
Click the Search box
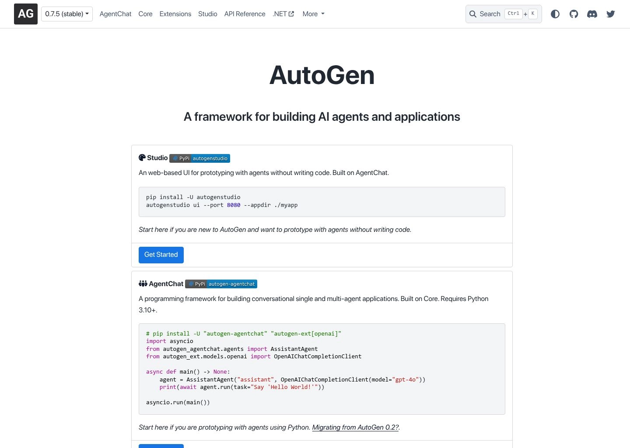click(504, 14)
